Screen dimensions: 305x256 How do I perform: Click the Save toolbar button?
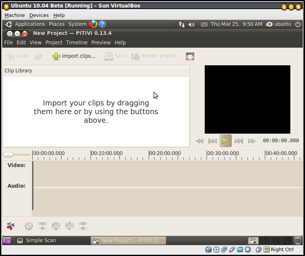[116, 56]
